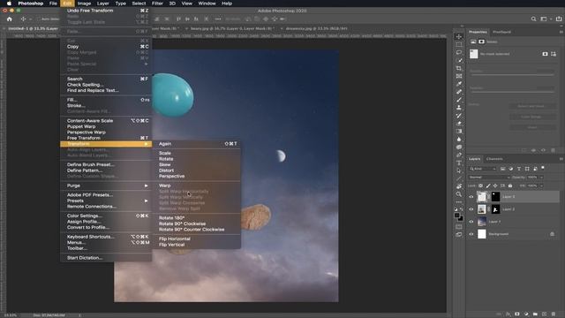This screenshot has height=318, width=565.
Task: Add layer mask from Layers panel bottom
Action: pyautogui.click(x=517, y=314)
